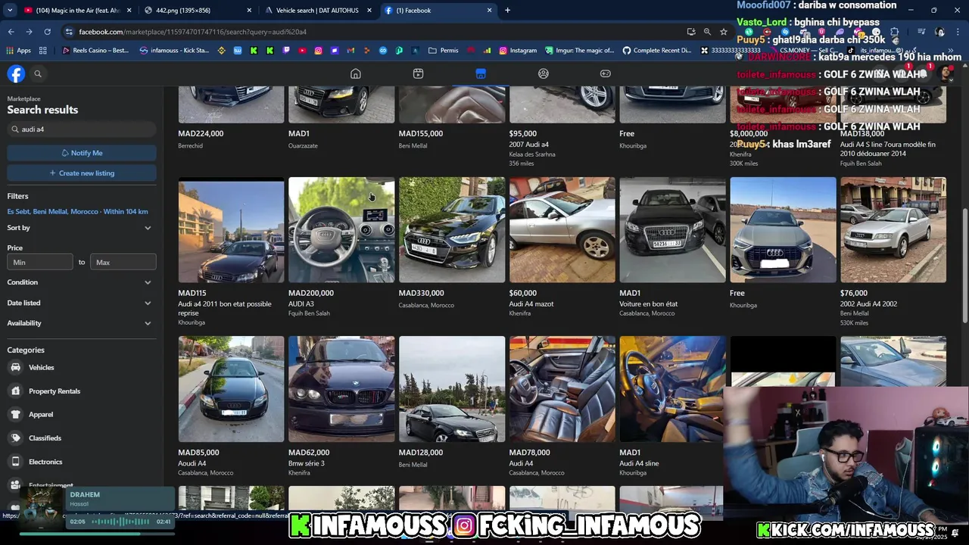Click the Notify Me button

82,153
